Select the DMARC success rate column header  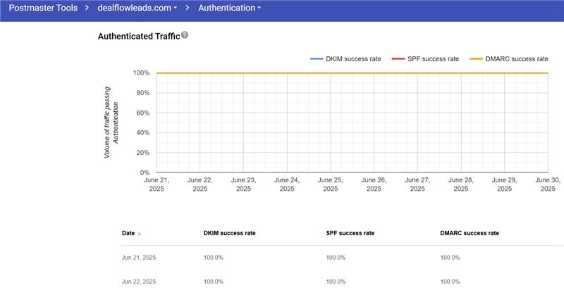click(470, 233)
